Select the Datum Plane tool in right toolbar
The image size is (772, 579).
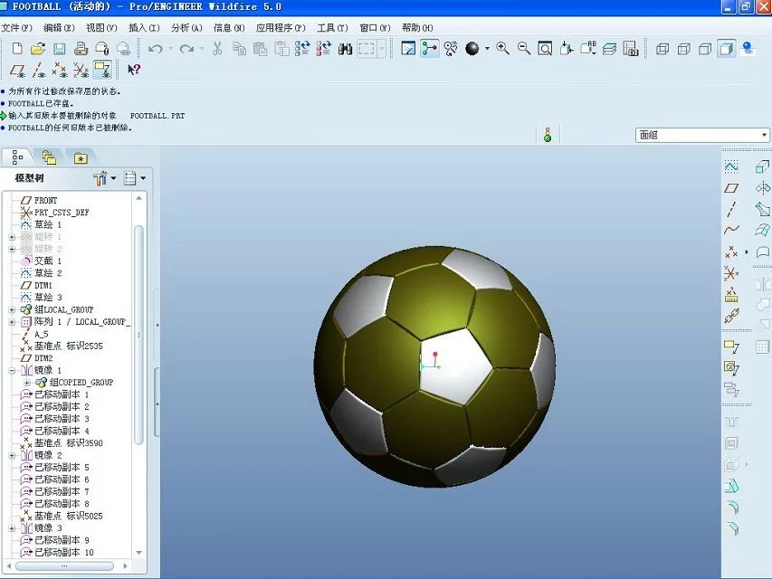[x=731, y=188]
